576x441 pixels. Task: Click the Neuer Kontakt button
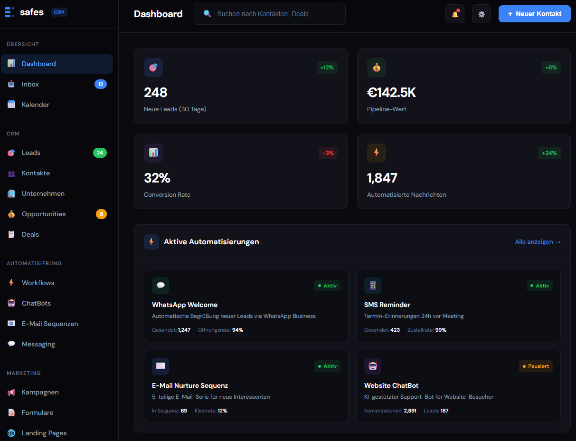click(x=534, y=14)
